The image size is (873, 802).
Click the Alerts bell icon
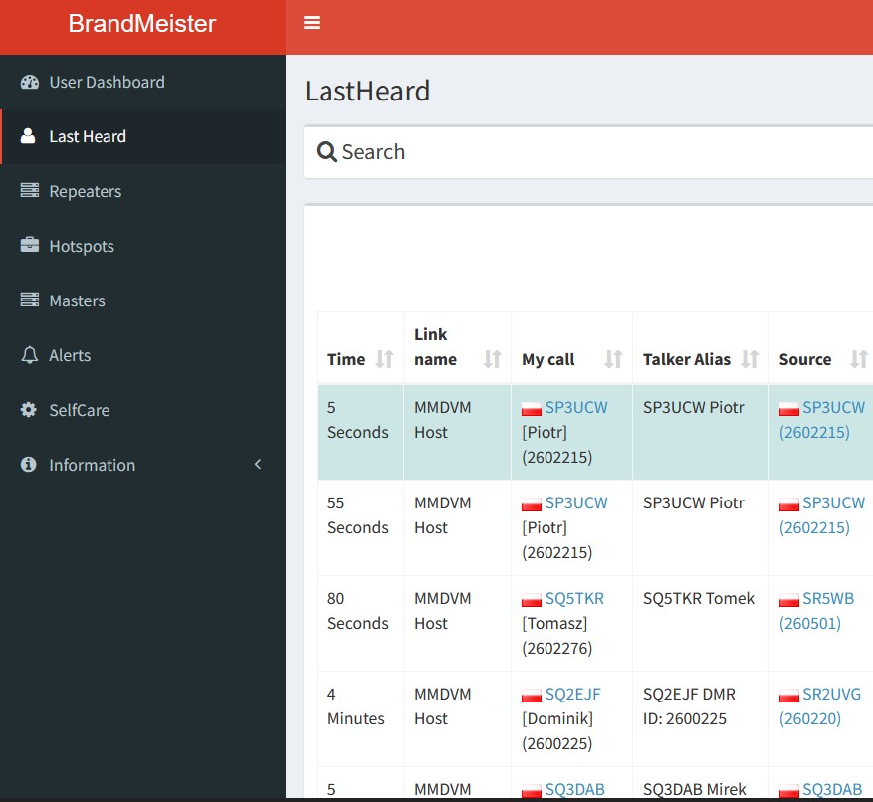click(x=29, y=355)
